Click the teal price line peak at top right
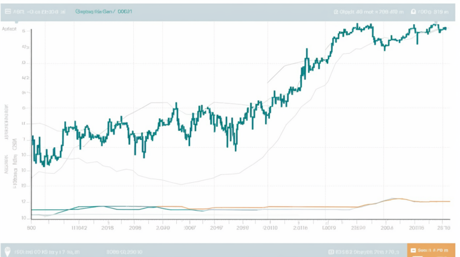 coord(436,24)
